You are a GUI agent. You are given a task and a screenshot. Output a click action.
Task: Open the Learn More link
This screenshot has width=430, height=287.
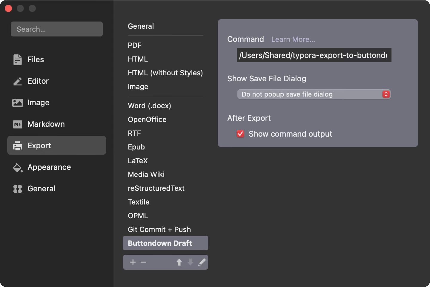(293, 39)
